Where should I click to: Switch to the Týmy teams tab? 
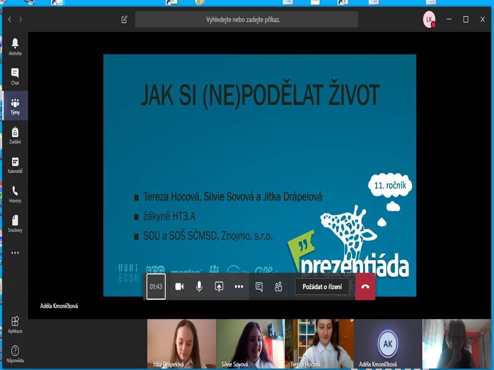[x=15, y=105]
